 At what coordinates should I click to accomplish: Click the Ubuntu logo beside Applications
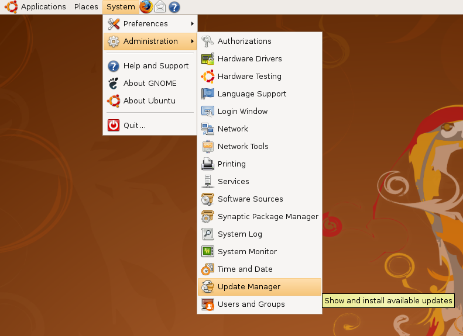(x=11, y=7)
